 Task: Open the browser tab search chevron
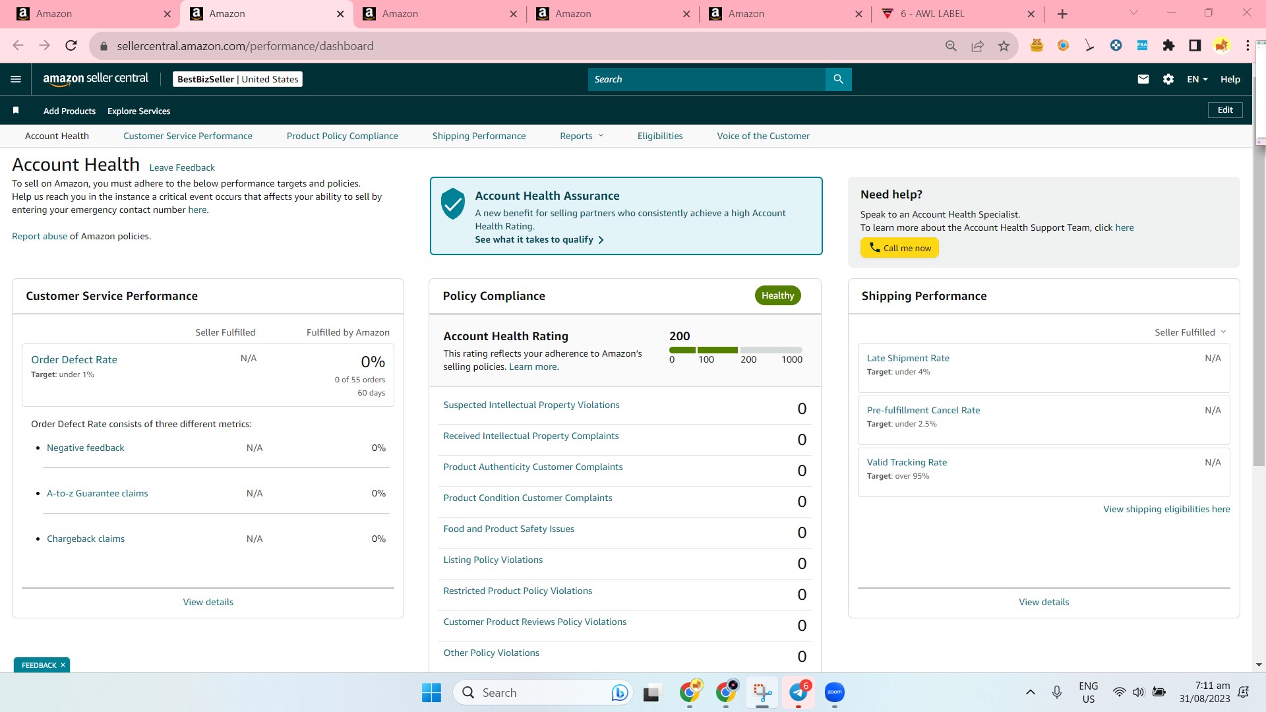[1133, 13]
